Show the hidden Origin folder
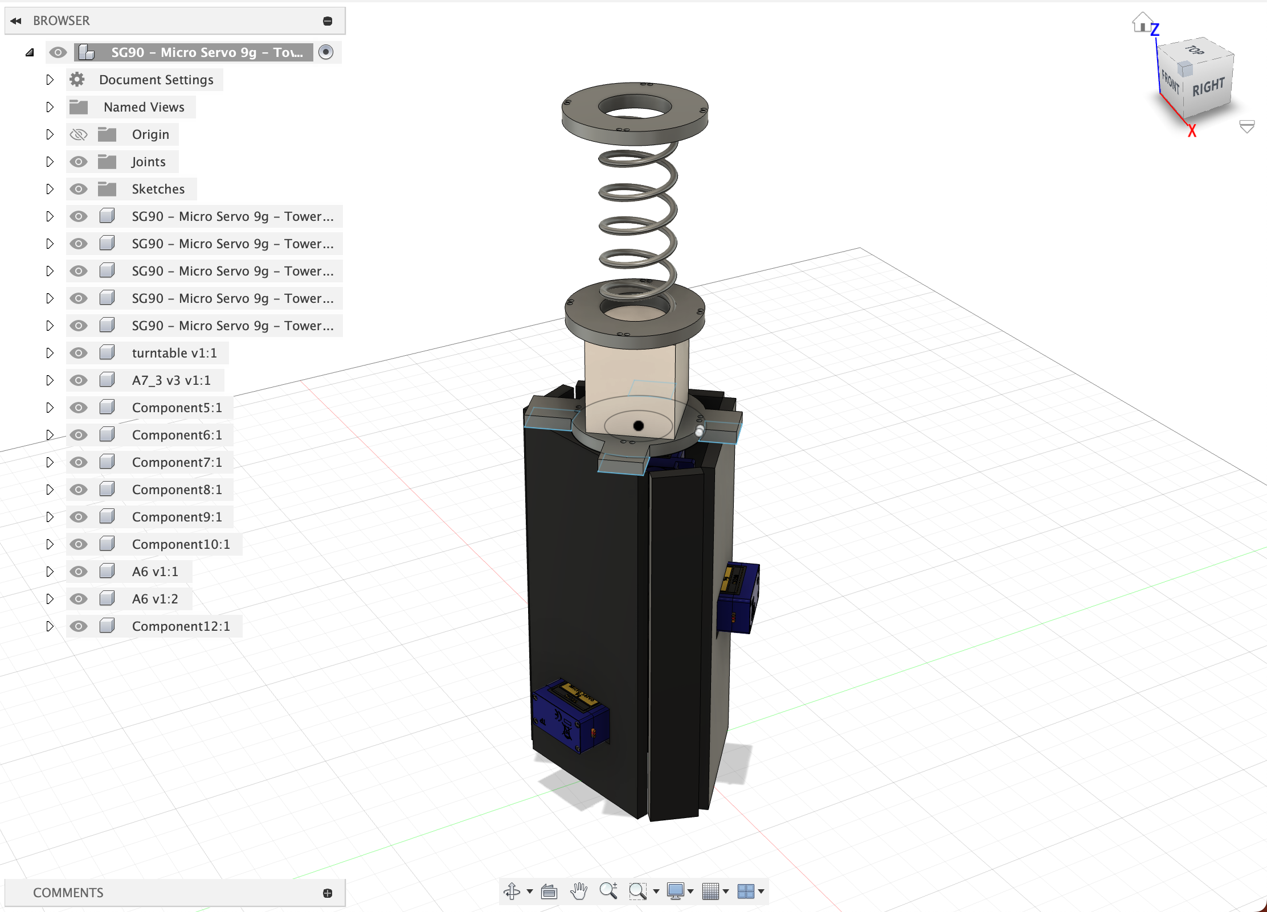 [x=78, y=134]
